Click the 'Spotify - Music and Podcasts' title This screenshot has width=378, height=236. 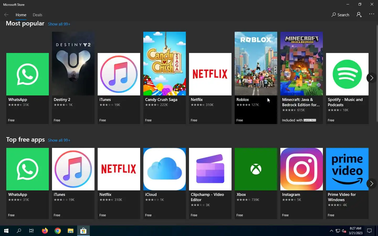click(x=345, y=102)
